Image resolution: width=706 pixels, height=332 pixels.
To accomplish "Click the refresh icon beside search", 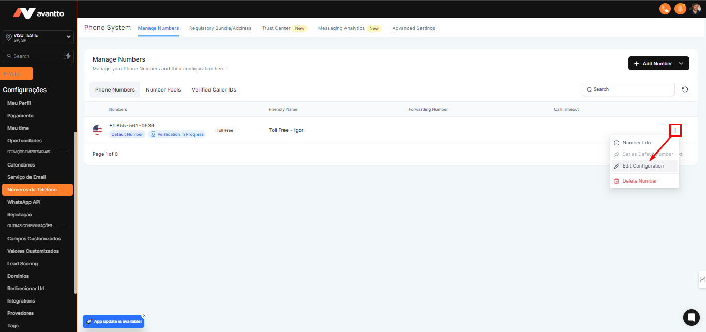I will tap(685, 89).
